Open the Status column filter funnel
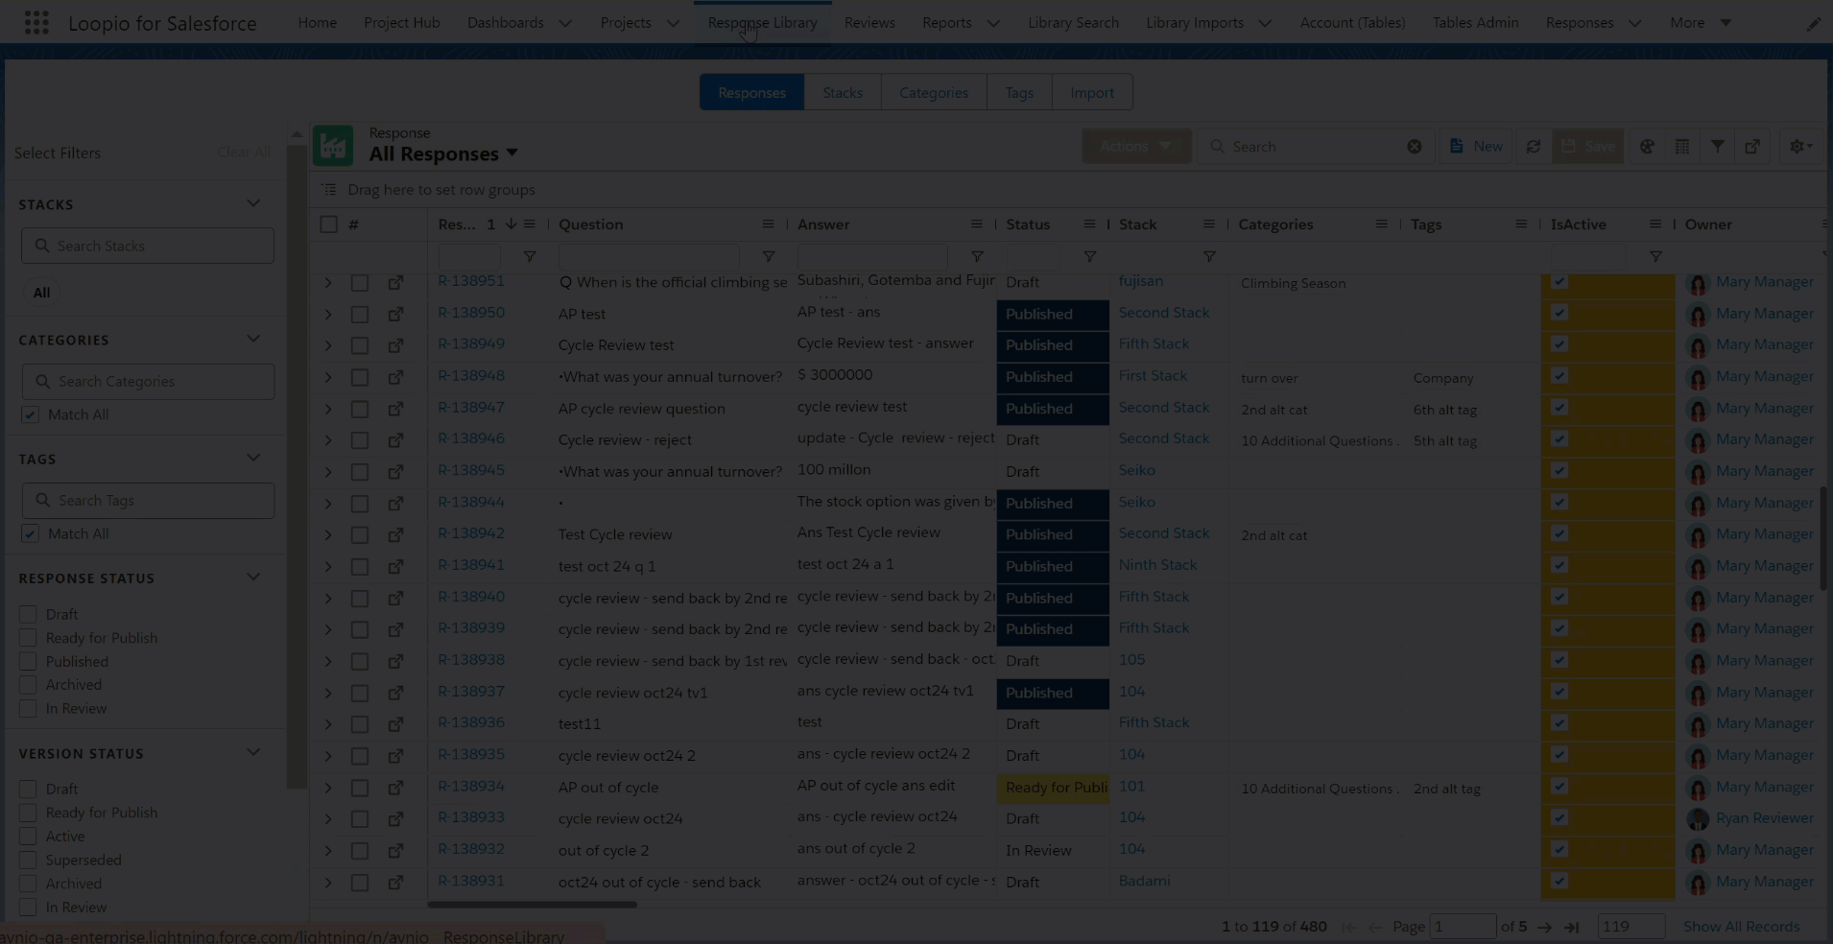Image resolution: width=1833 pixels, height=944 pixels. (x=1090, y=257)
